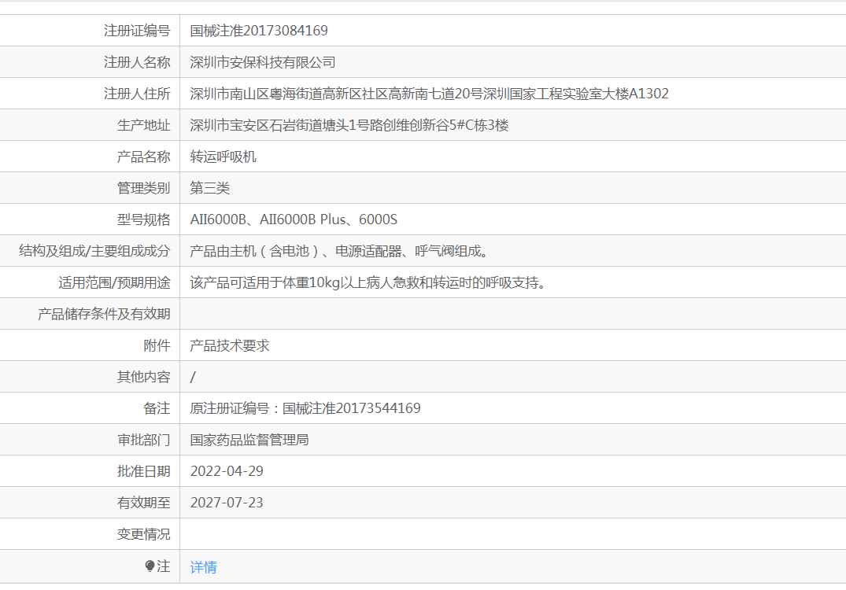Screen dimensions: 846x590
Task: Select original registration number 国械注准20173544169
Action: [351, 408]
